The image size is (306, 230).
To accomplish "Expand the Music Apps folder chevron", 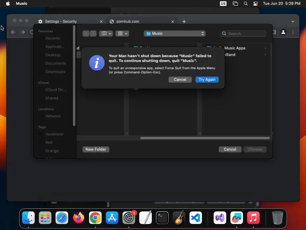I will (x=265, y=48).
